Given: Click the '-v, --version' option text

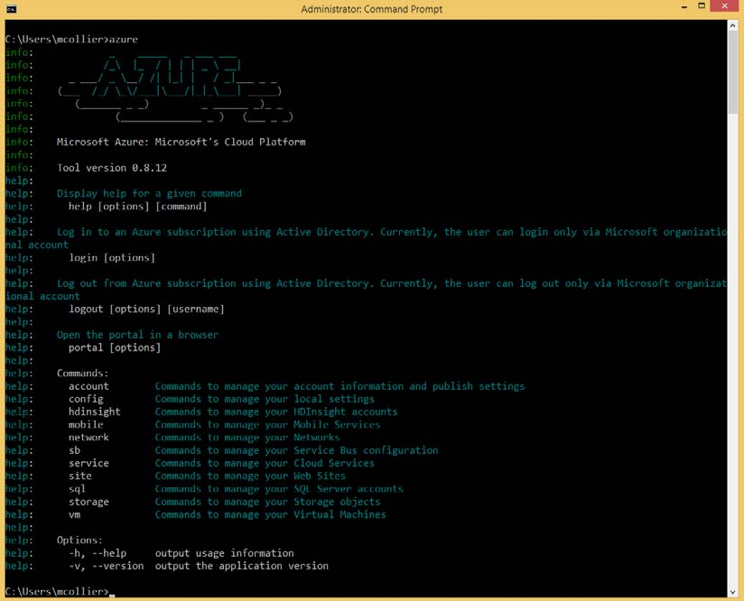Looking at the screenshot, I should (x=106, y=566).
